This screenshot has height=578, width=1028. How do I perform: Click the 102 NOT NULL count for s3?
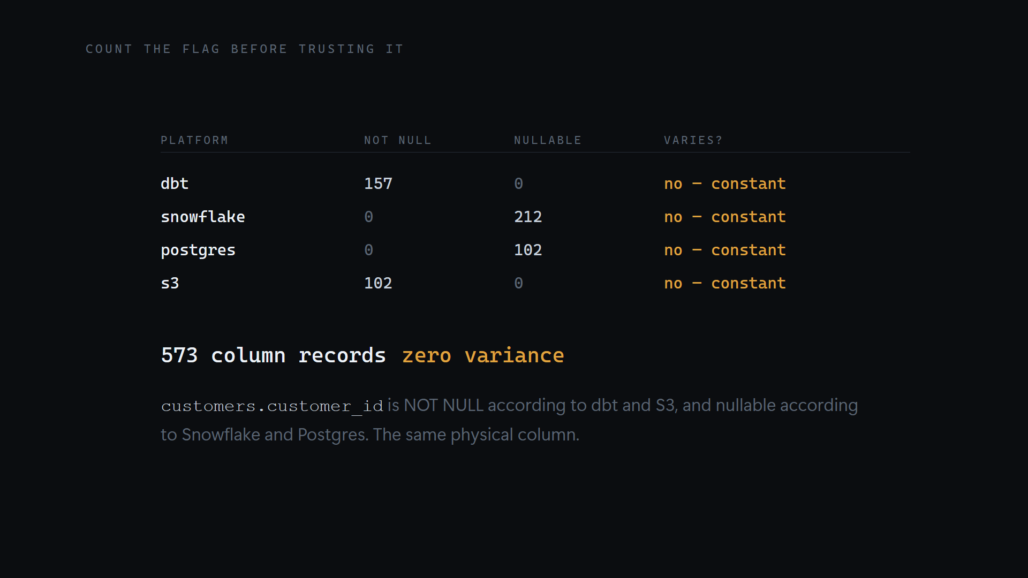(378, 283)
